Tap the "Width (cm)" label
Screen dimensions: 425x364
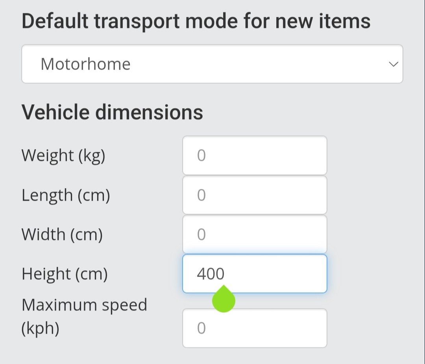(x=62, y=235)
